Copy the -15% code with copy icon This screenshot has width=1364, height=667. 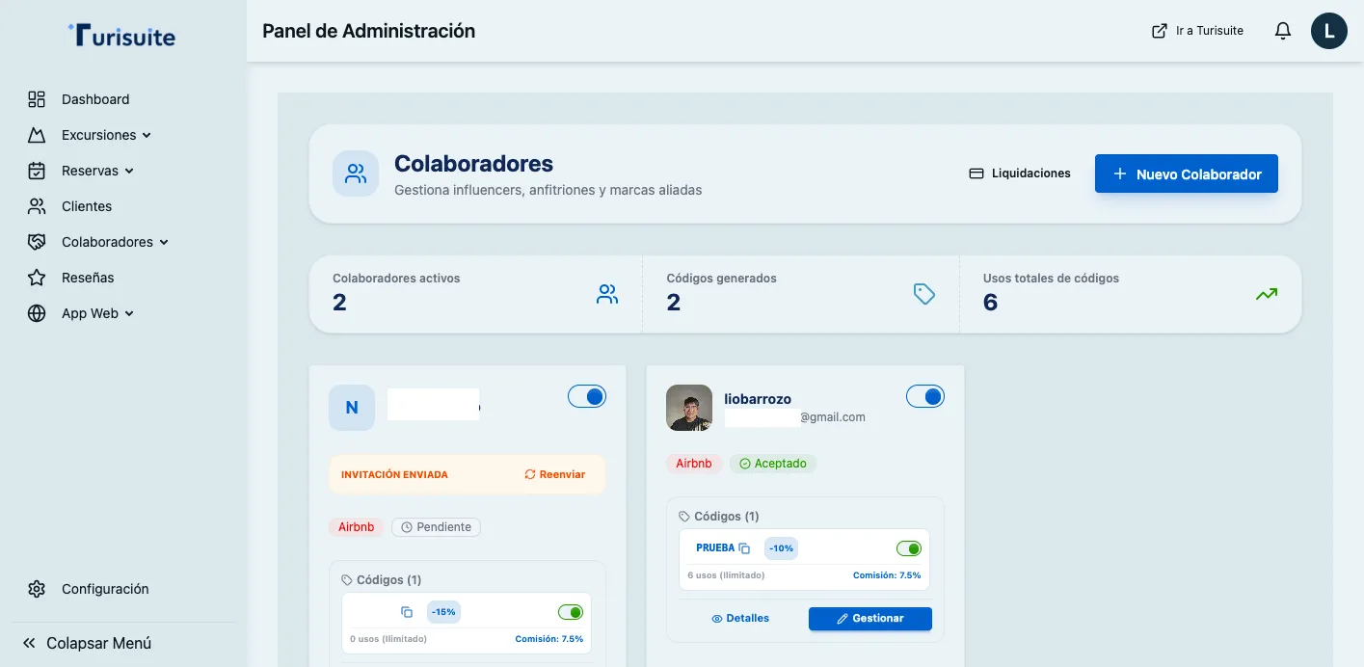[407, 612]
